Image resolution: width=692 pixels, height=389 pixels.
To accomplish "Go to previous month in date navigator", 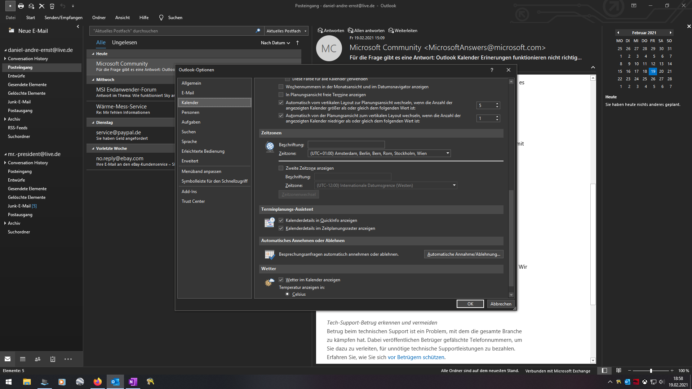I will click(618, 33).
